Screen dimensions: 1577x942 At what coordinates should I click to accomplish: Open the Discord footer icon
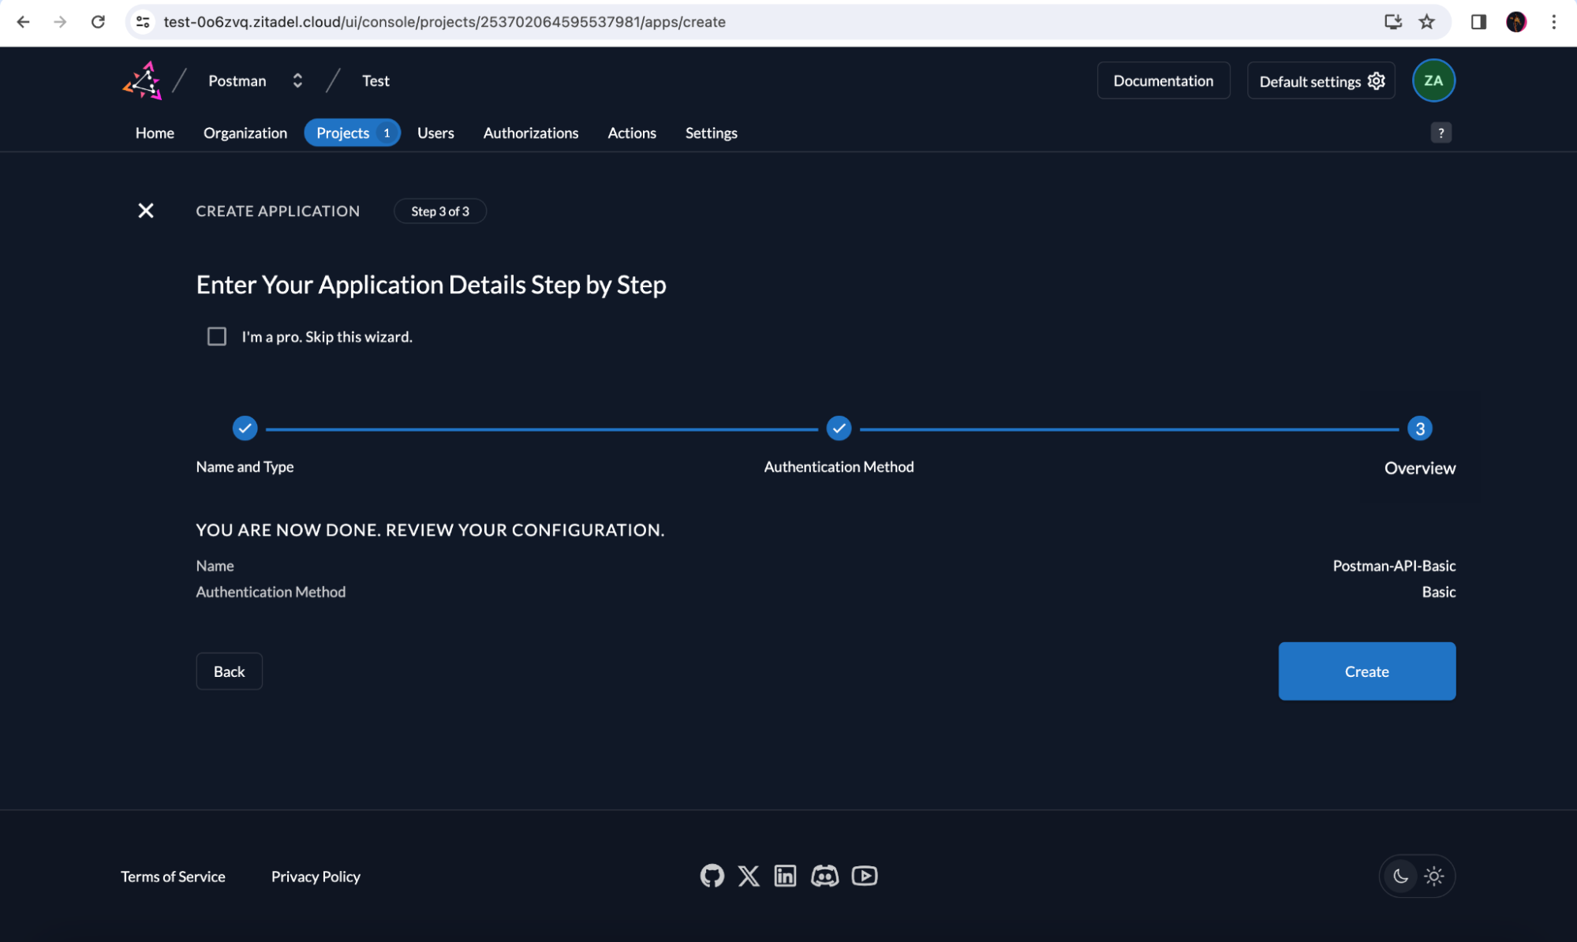[824, 876]
